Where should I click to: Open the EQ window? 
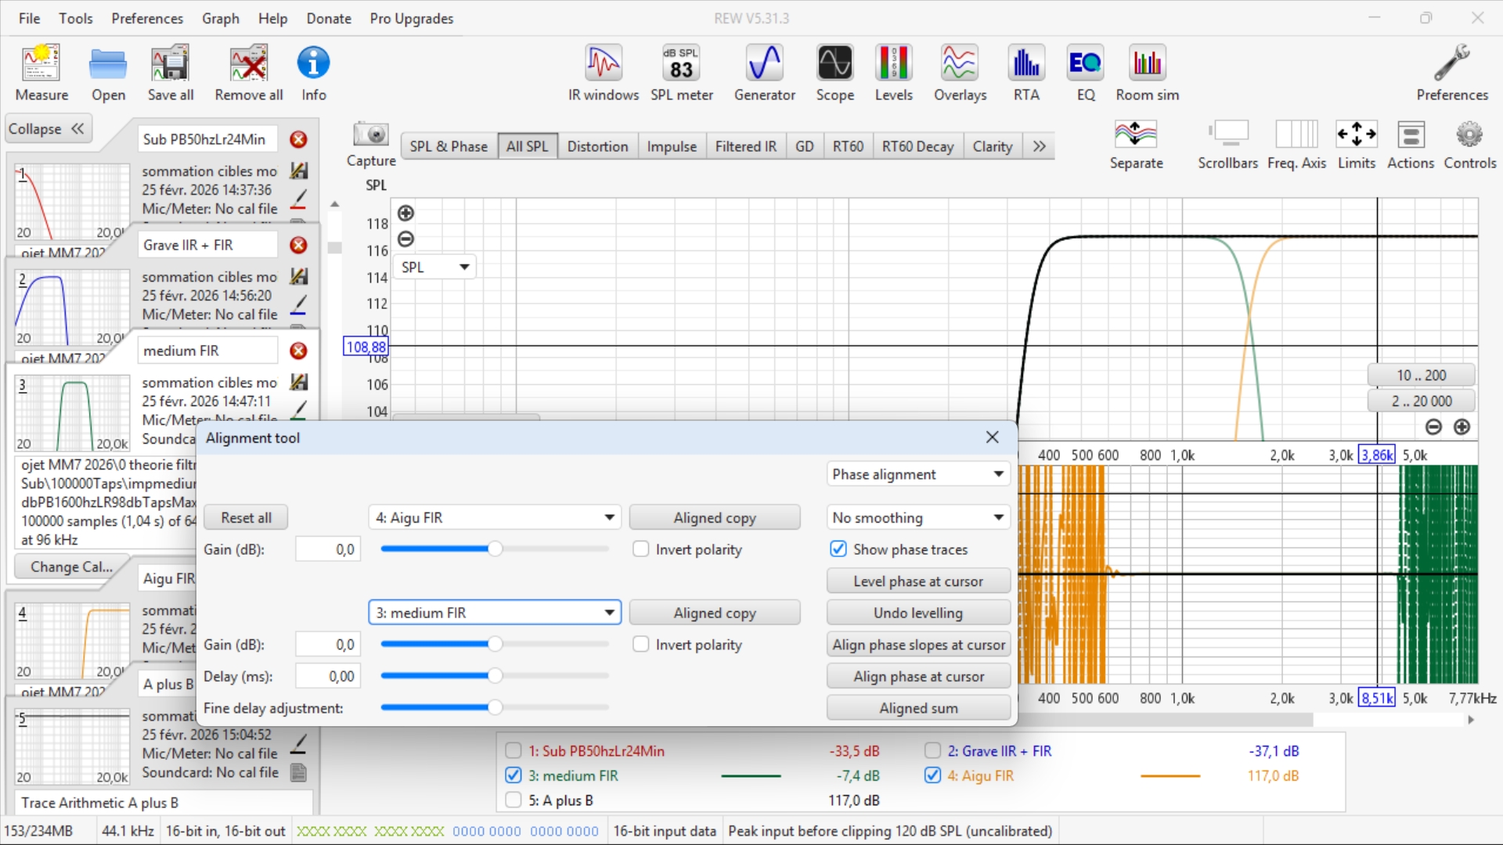pyautogui.click(x=1085, y=73)
